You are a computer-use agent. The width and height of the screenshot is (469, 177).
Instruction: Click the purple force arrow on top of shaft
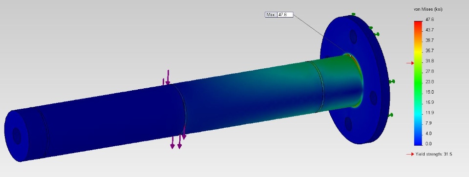tap(168, 78)
